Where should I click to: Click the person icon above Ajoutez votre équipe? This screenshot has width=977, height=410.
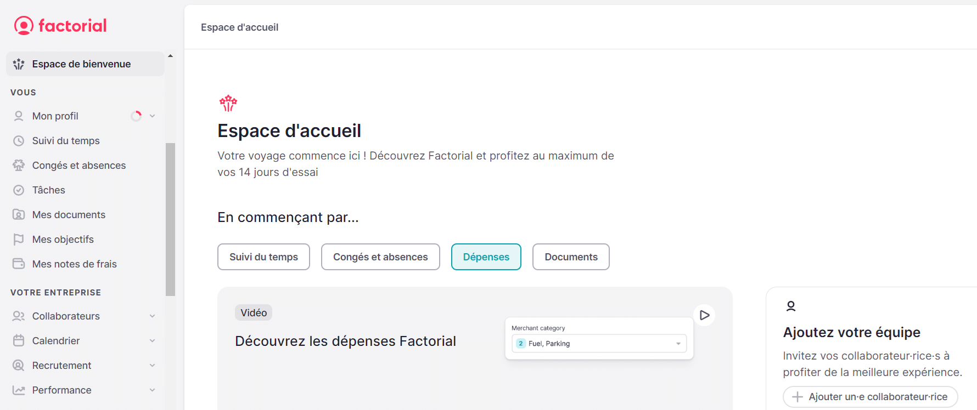coord(791,306)
